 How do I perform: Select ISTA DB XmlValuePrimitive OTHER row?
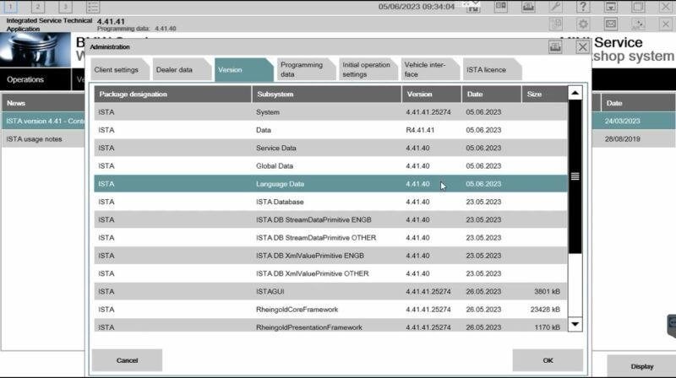coord(330,273)
